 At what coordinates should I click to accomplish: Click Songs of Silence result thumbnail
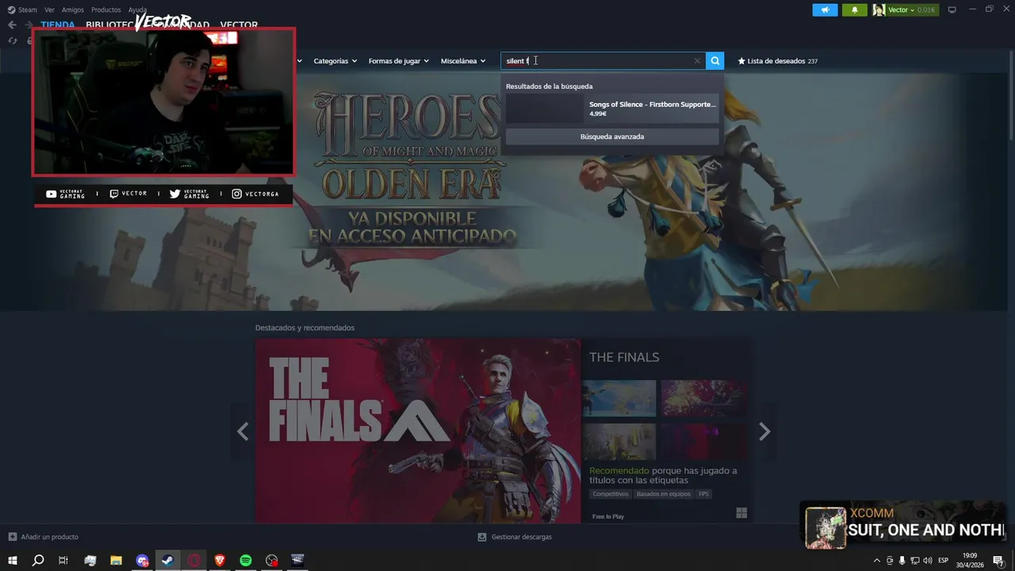(x=545, y=109)
